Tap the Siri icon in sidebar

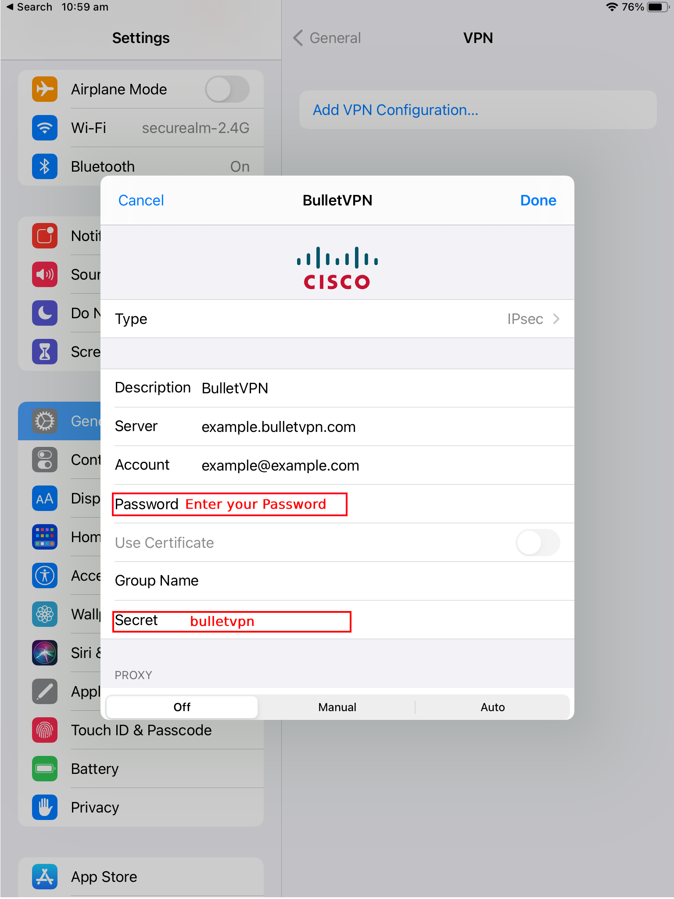(45, 653)
